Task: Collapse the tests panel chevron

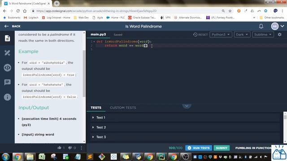Action: [x=187, y=106]
